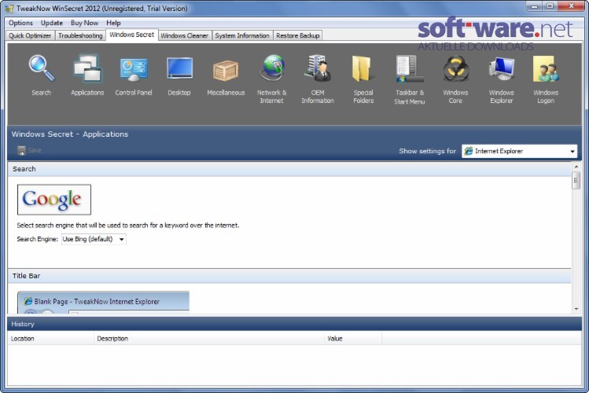Switch to the Quick Optimizer tab
This screenshot has height=393, width=589.
(x=30, y=35)
